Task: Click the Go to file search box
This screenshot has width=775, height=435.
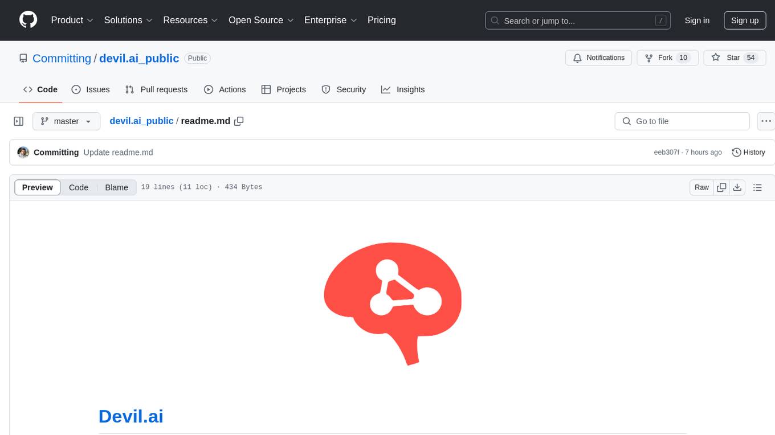Action: [682, 121]
